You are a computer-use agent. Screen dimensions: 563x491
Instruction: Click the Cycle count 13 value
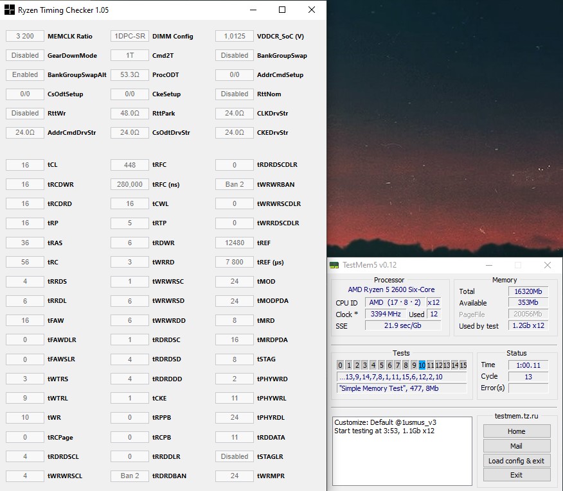pos(528,377)
